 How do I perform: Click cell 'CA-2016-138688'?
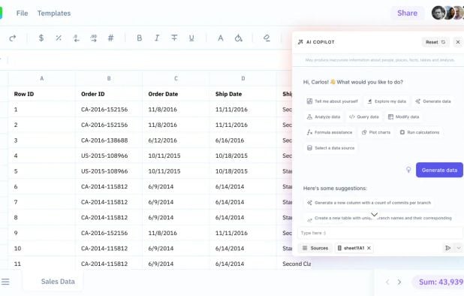109,140
